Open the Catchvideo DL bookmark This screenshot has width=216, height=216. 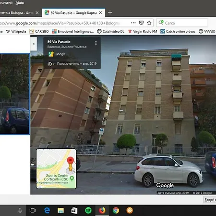coord(111,31)
